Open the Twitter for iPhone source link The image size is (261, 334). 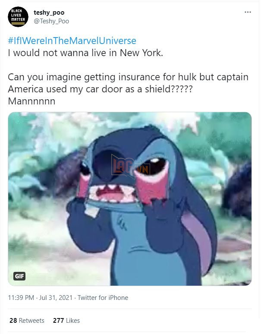[103, 297]
